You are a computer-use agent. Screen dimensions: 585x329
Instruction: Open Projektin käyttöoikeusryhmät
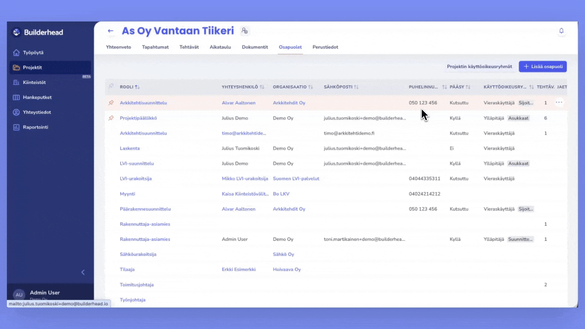(x=479, y=67)
